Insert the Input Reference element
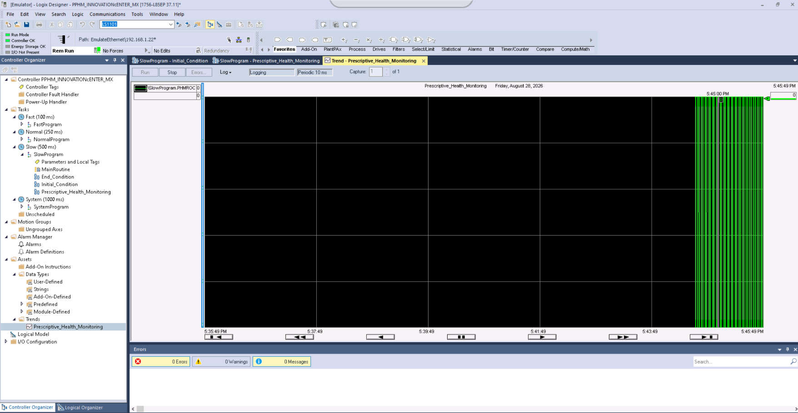The height and width of the screenshot is (413, 798). pos(278,40)
